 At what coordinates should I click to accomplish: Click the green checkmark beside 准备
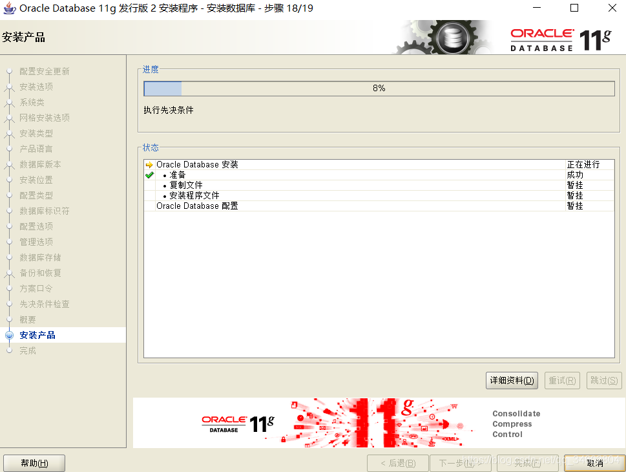[x=149, y=175]
